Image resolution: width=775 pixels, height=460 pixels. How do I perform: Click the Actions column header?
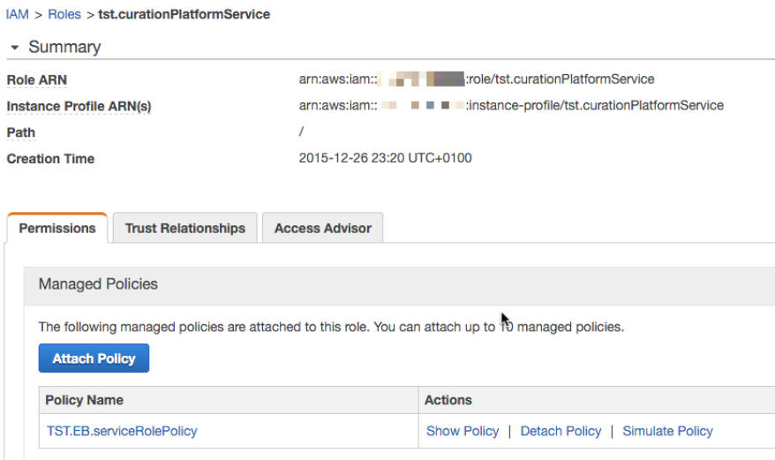point(448,400)
